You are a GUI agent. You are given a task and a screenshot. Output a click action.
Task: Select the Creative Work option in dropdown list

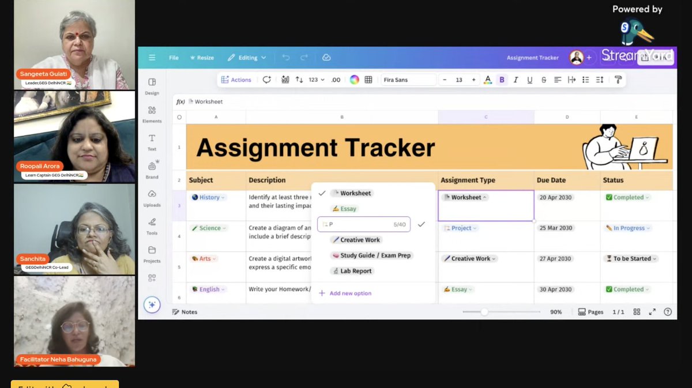pos(356,240)
